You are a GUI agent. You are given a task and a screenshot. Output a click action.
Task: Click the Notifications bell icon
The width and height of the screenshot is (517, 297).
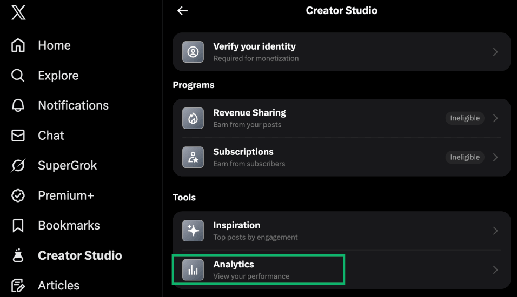click(18, 105)
